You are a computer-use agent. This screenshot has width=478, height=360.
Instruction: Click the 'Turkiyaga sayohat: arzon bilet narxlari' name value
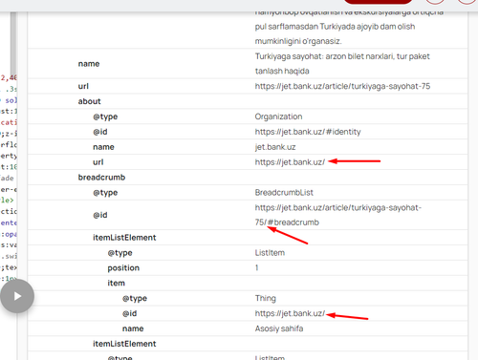[x=342, y=64]
